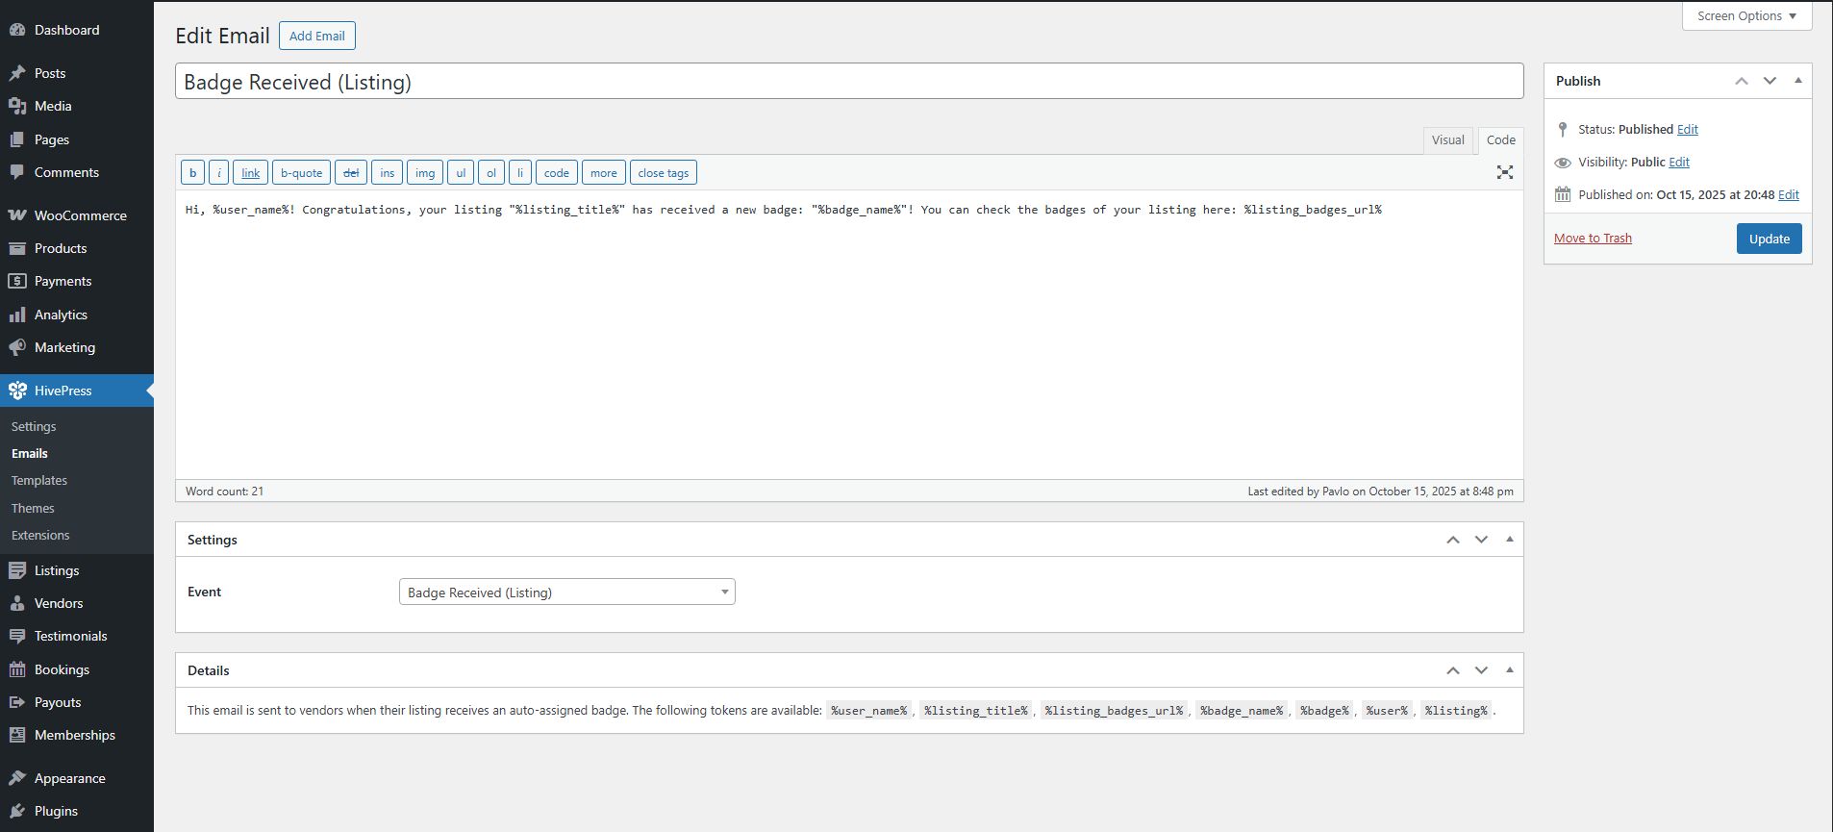Image resolution: width=1833 pixels, height=832 pixels.
Task: Open the Event dropdown
Action: (567, 592)
